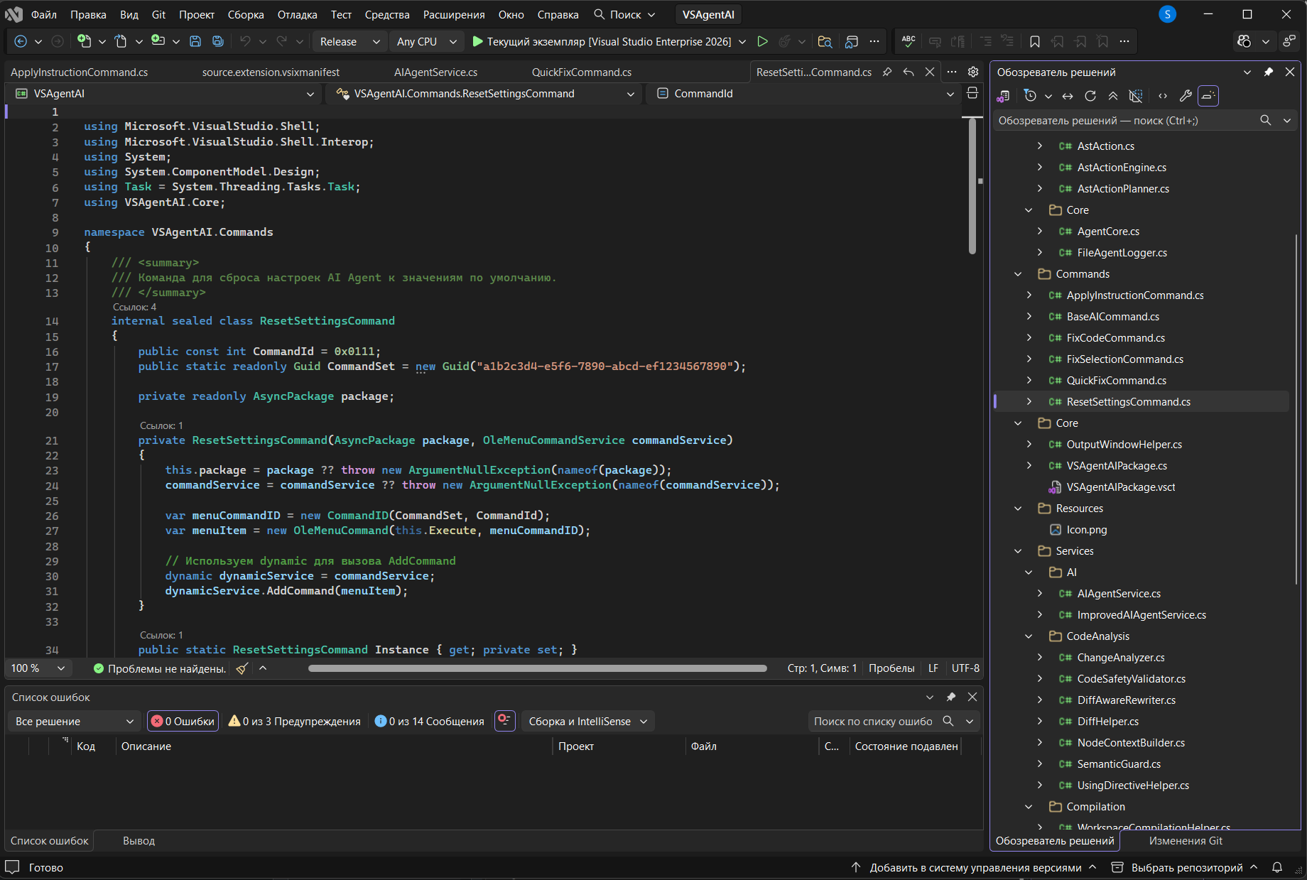This screenshot has width=1307, height=880.
Task: Open the Release configuration dropdown
Action: (349, 41)
